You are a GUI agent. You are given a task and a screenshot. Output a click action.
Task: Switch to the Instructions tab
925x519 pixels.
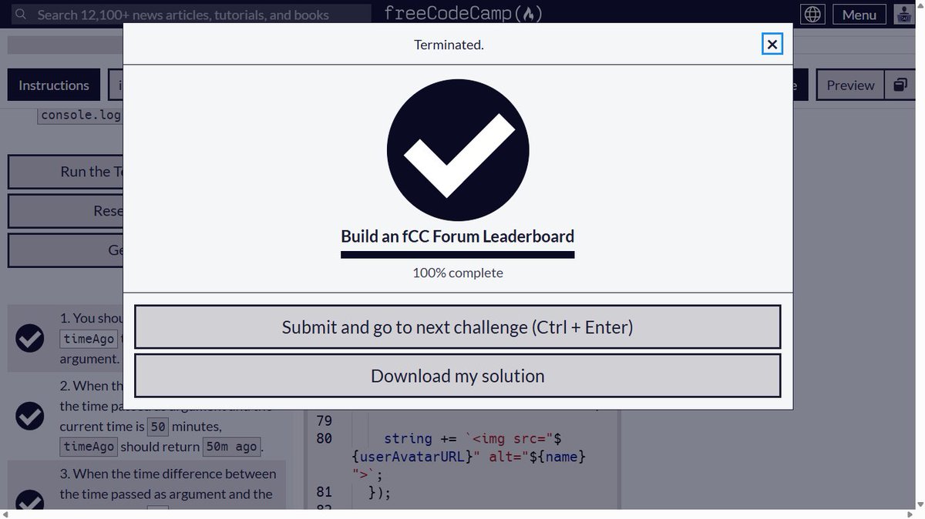coord(54,85)
